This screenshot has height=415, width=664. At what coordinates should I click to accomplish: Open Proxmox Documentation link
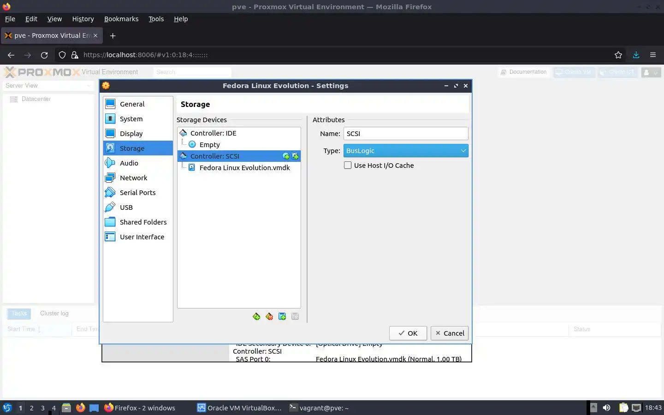click(524, 72)
